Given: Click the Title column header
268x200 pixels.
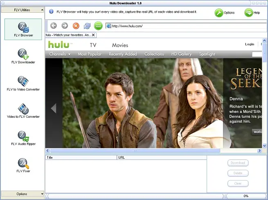Looking at the screenshot, I should coord(81,157).
